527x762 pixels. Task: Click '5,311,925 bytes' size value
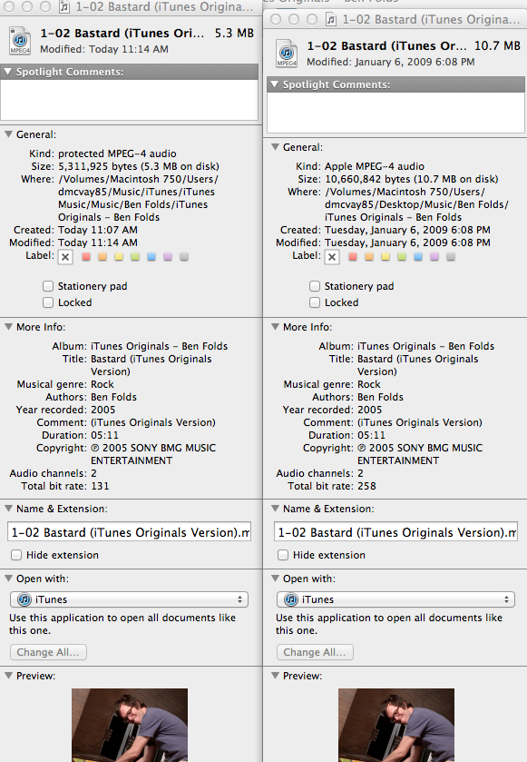(98, 166)
